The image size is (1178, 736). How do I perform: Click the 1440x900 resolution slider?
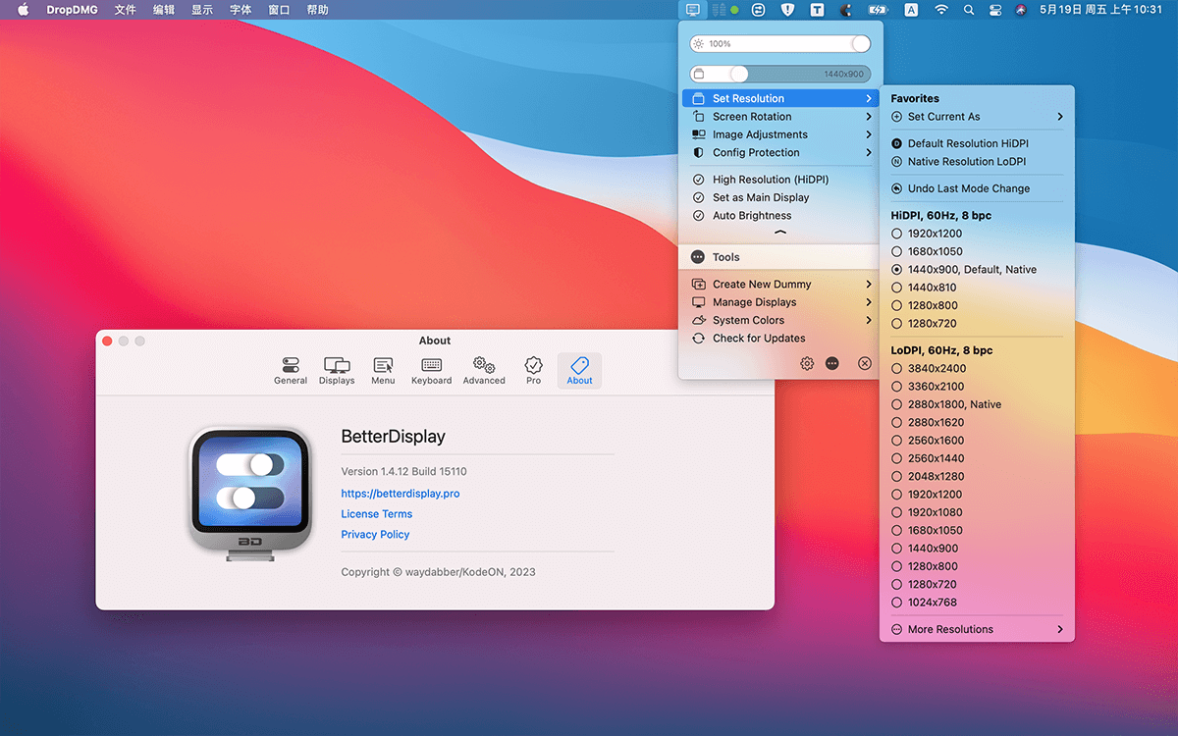(780, 74)
